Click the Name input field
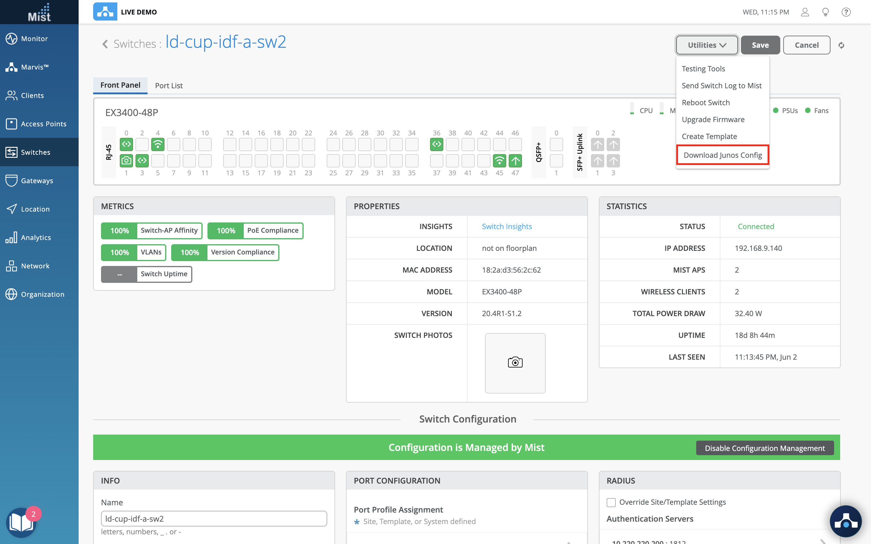Viewport: 871px width, 544px height. 214,518
